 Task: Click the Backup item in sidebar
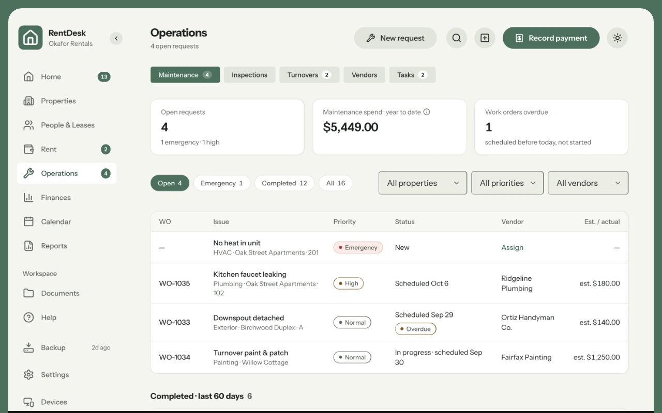point(67,347)
